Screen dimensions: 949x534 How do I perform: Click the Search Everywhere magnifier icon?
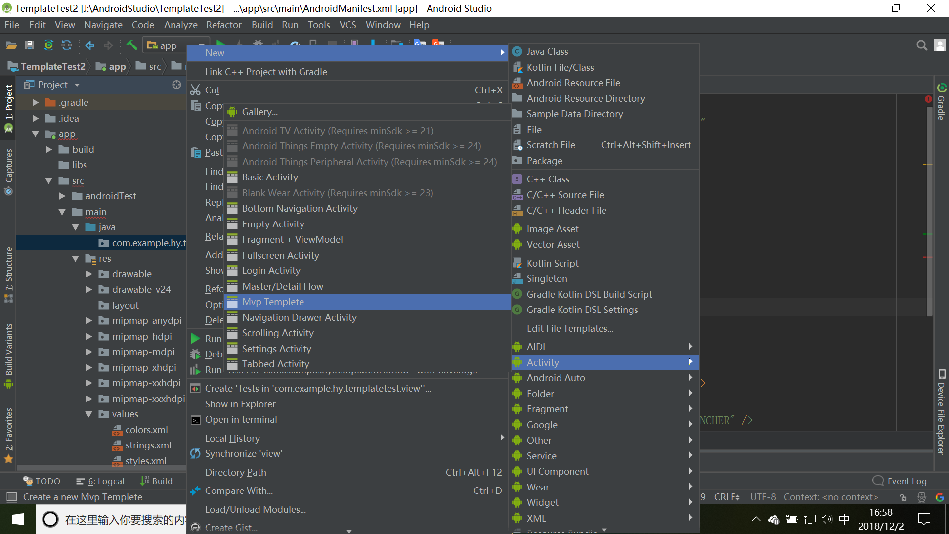[x=922, y=45]
